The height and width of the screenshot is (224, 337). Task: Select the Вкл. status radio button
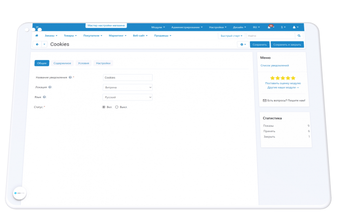point(104,107)
